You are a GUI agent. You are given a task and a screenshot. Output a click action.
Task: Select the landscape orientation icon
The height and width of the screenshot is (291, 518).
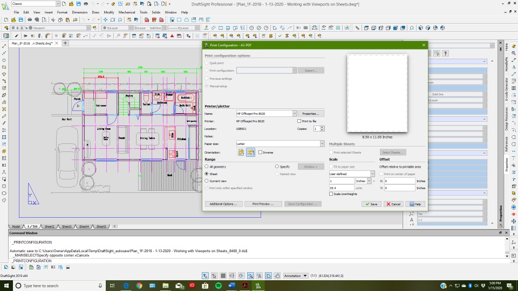tap(250, 153)
